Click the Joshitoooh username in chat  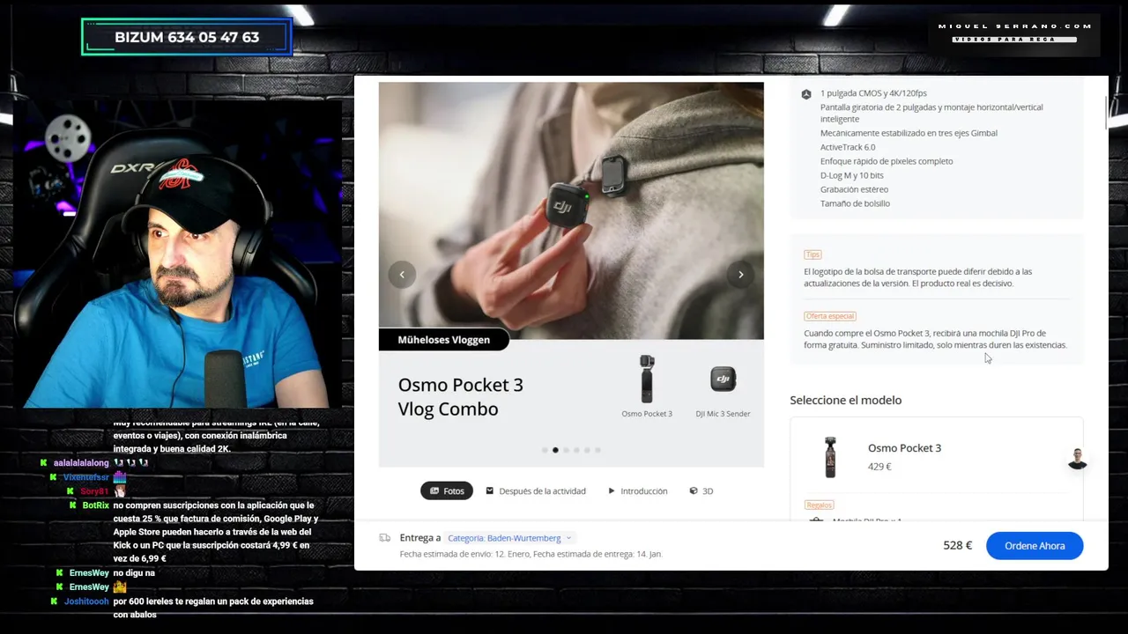(x=86, y=601)
